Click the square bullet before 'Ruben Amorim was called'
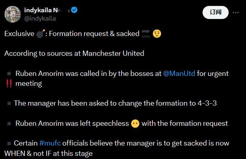Screen dimensions: 246x159 (9, 74)
